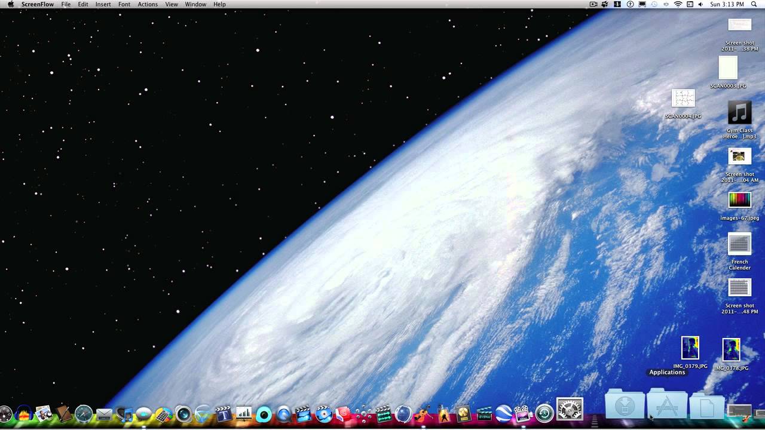Open the Numbers-style grid app in Dock
The image size is (765, 430).
coord(163,414)
